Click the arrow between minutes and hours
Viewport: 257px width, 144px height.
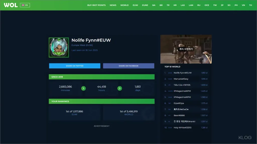click(x=84, y=88)
